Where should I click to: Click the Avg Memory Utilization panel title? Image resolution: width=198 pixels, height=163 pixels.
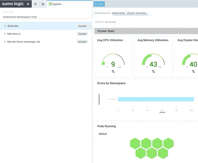[153, 40]
